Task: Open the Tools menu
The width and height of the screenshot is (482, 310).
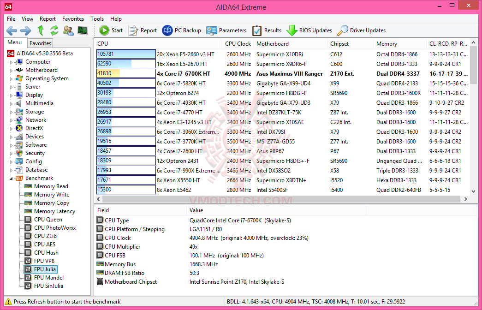Action: click(x=97, y=19)
